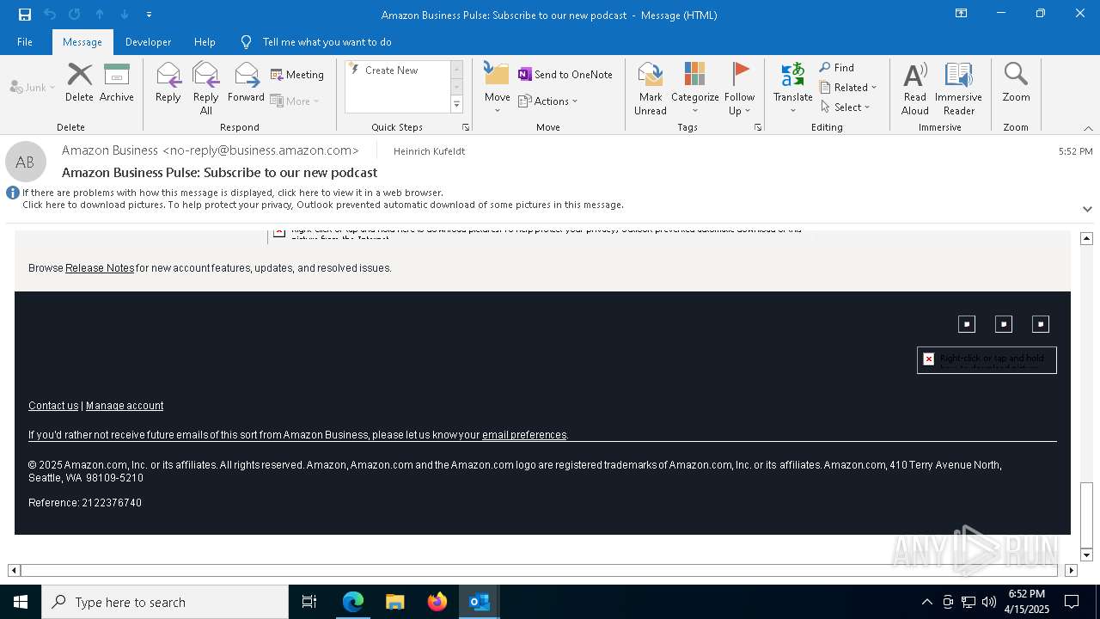The height and width of the screenshot is (619, 1100).
Task: Open the Related dropdown
Action: tap(848, 88)
